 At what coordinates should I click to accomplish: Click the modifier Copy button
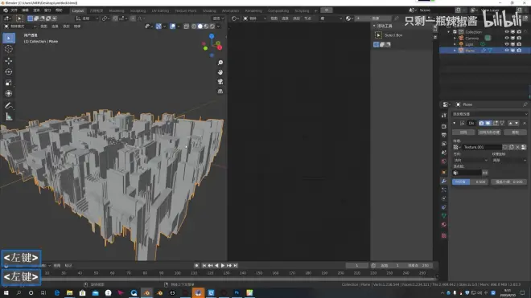click(515, 133)
